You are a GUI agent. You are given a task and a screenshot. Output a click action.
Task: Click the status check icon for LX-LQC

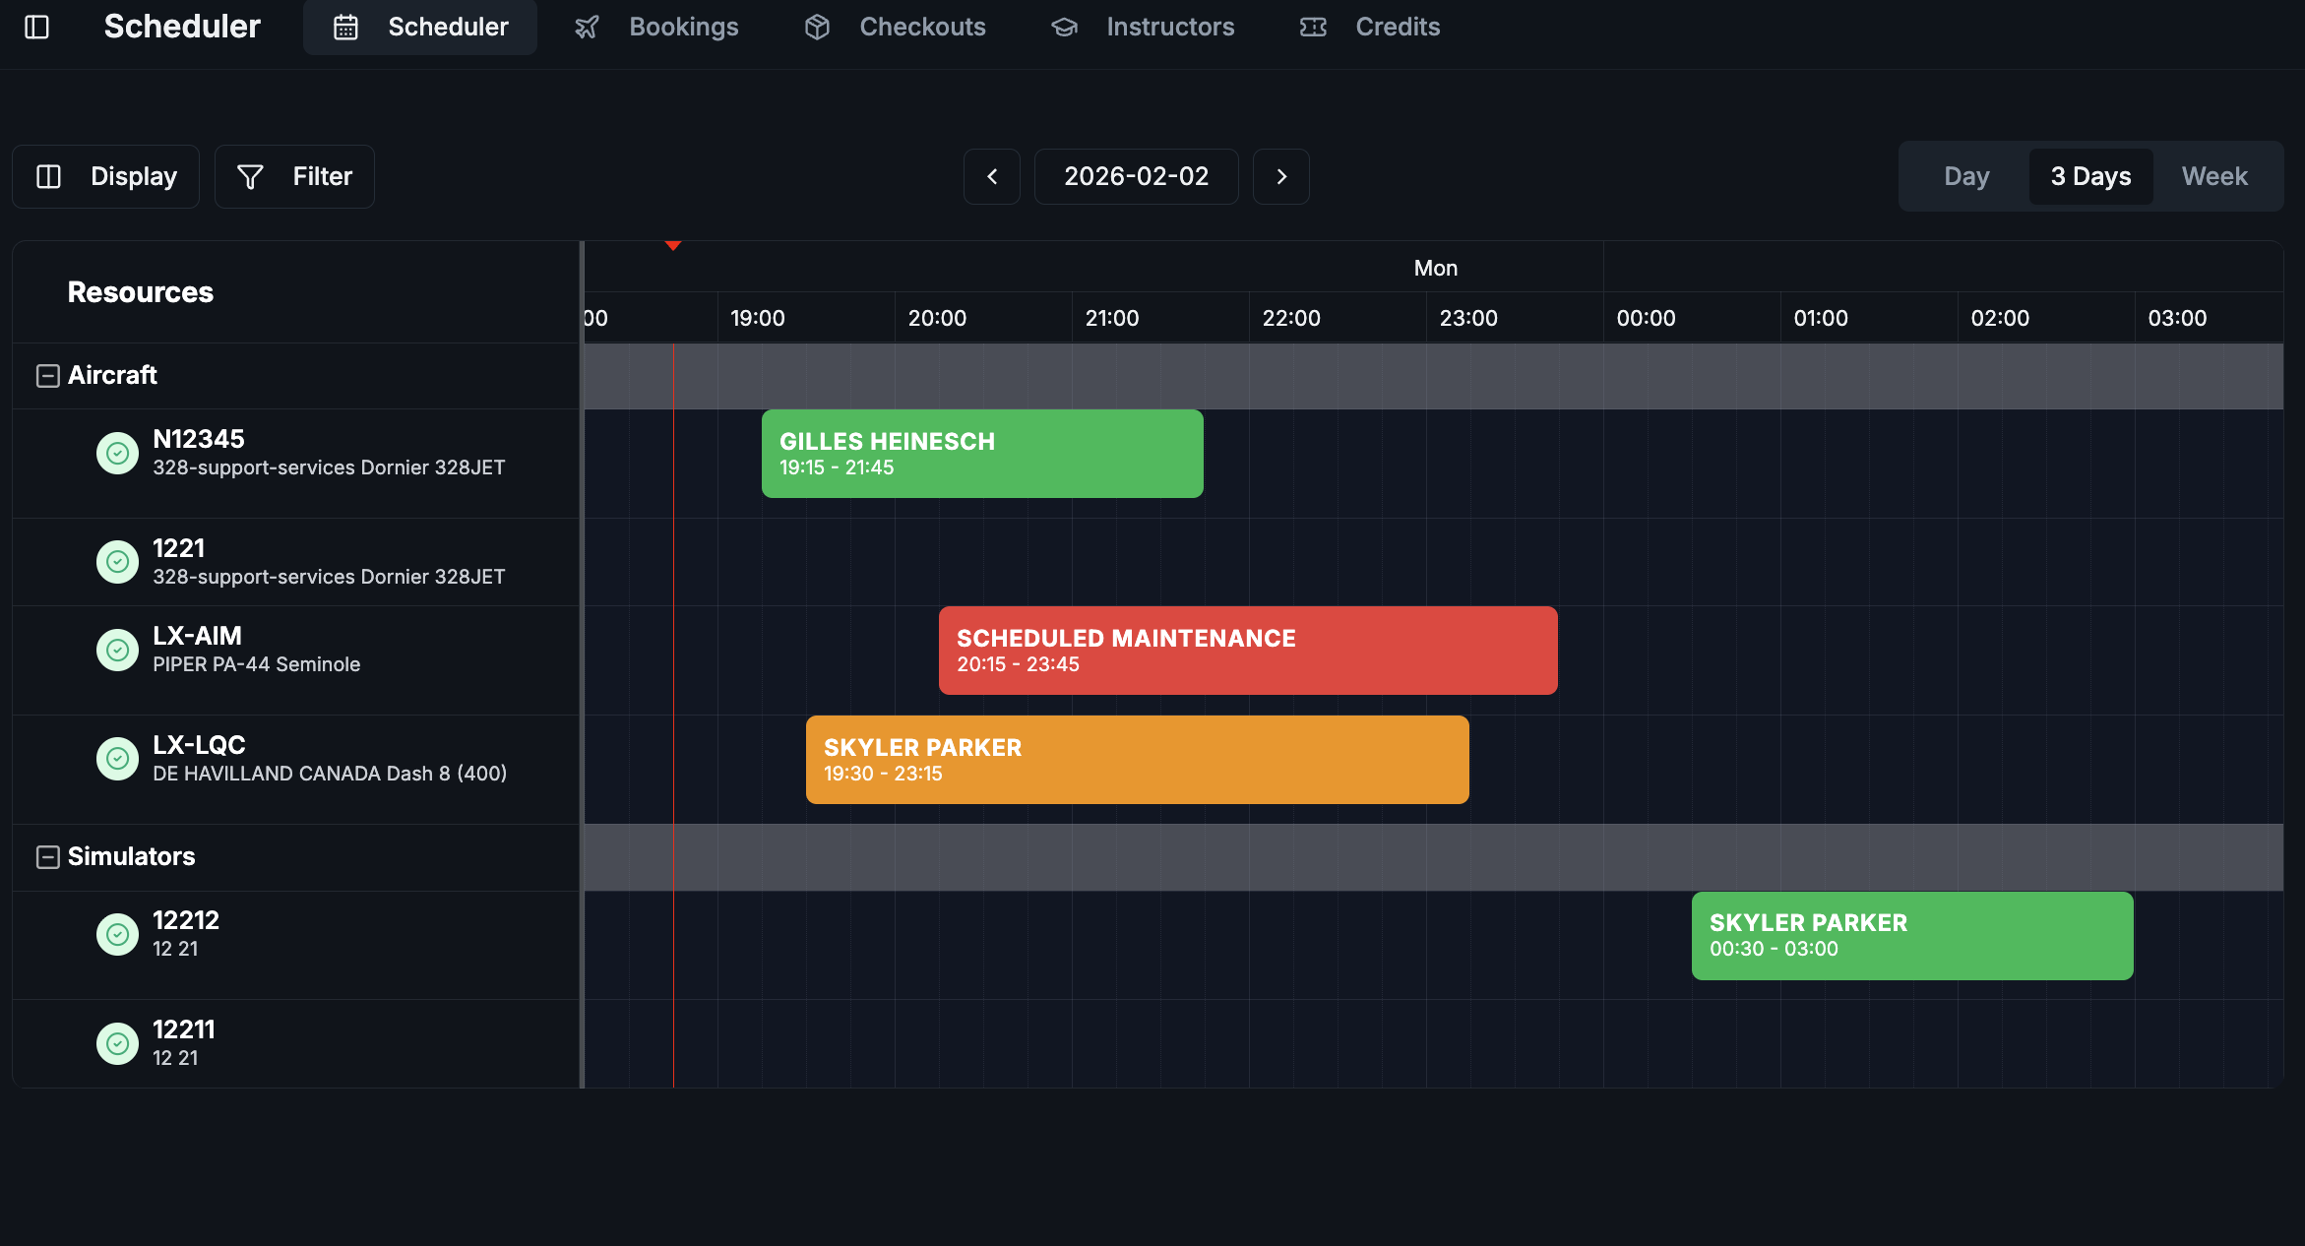click(x=117, y=759)
